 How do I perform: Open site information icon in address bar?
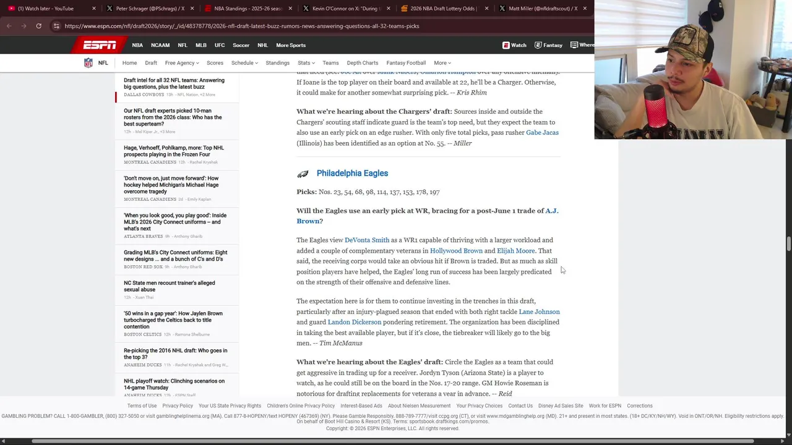point(56,26)
